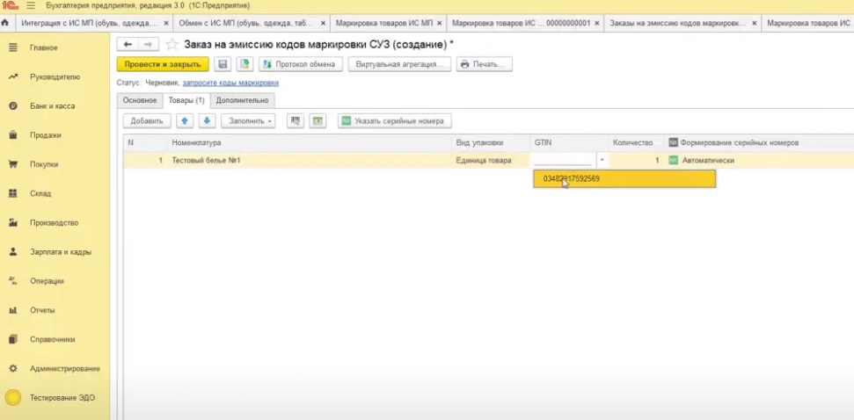
Task: Click the post document icon next to save
Action: [245, 64]
